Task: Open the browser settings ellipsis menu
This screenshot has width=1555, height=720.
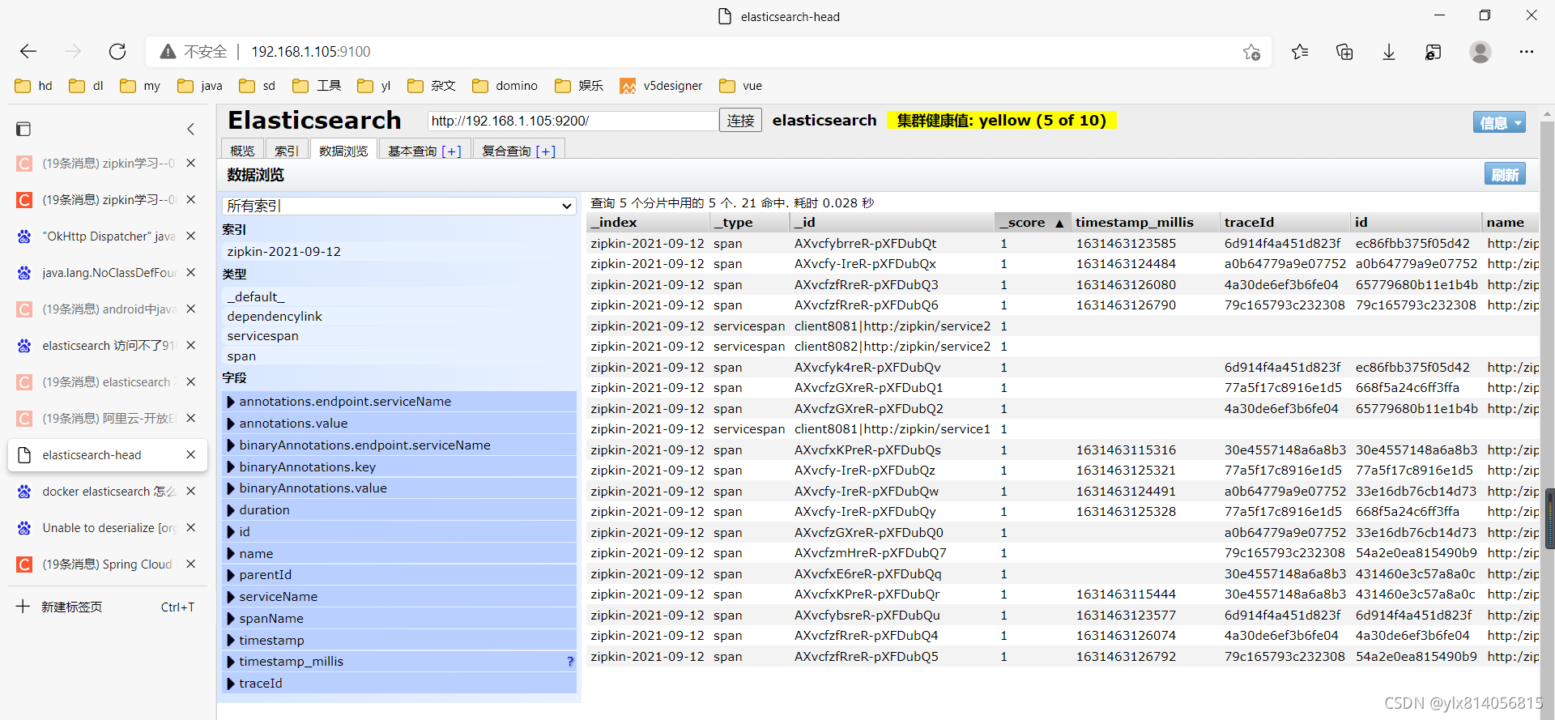Action: pos(1527,52)
